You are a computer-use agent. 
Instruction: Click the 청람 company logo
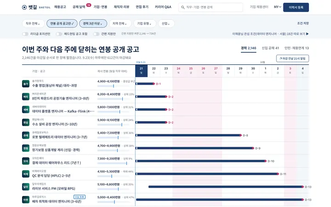coord(26,148)
